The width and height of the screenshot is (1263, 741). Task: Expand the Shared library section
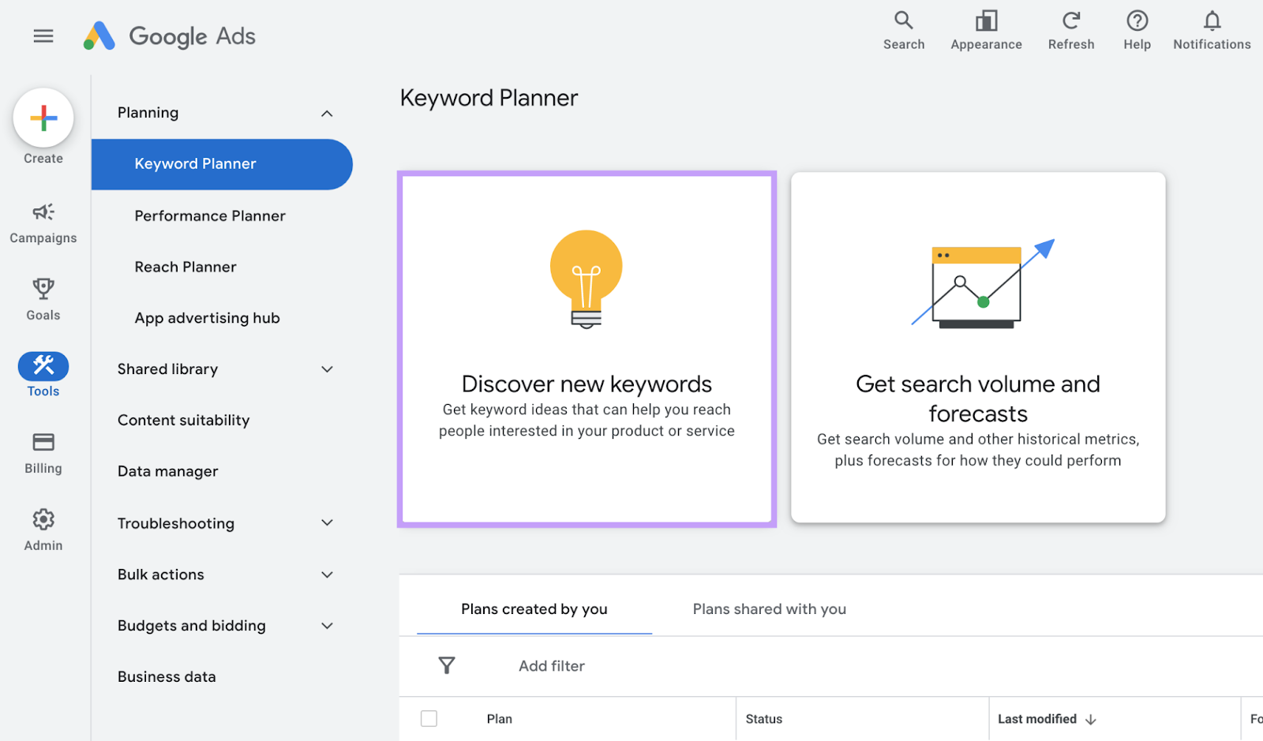click(327, 369)
